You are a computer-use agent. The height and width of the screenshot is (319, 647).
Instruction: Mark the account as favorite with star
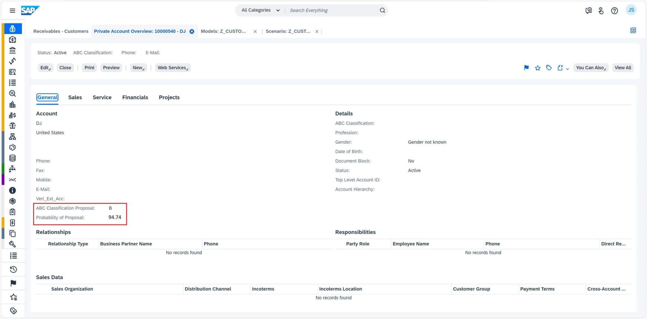[x=538, y=68]
